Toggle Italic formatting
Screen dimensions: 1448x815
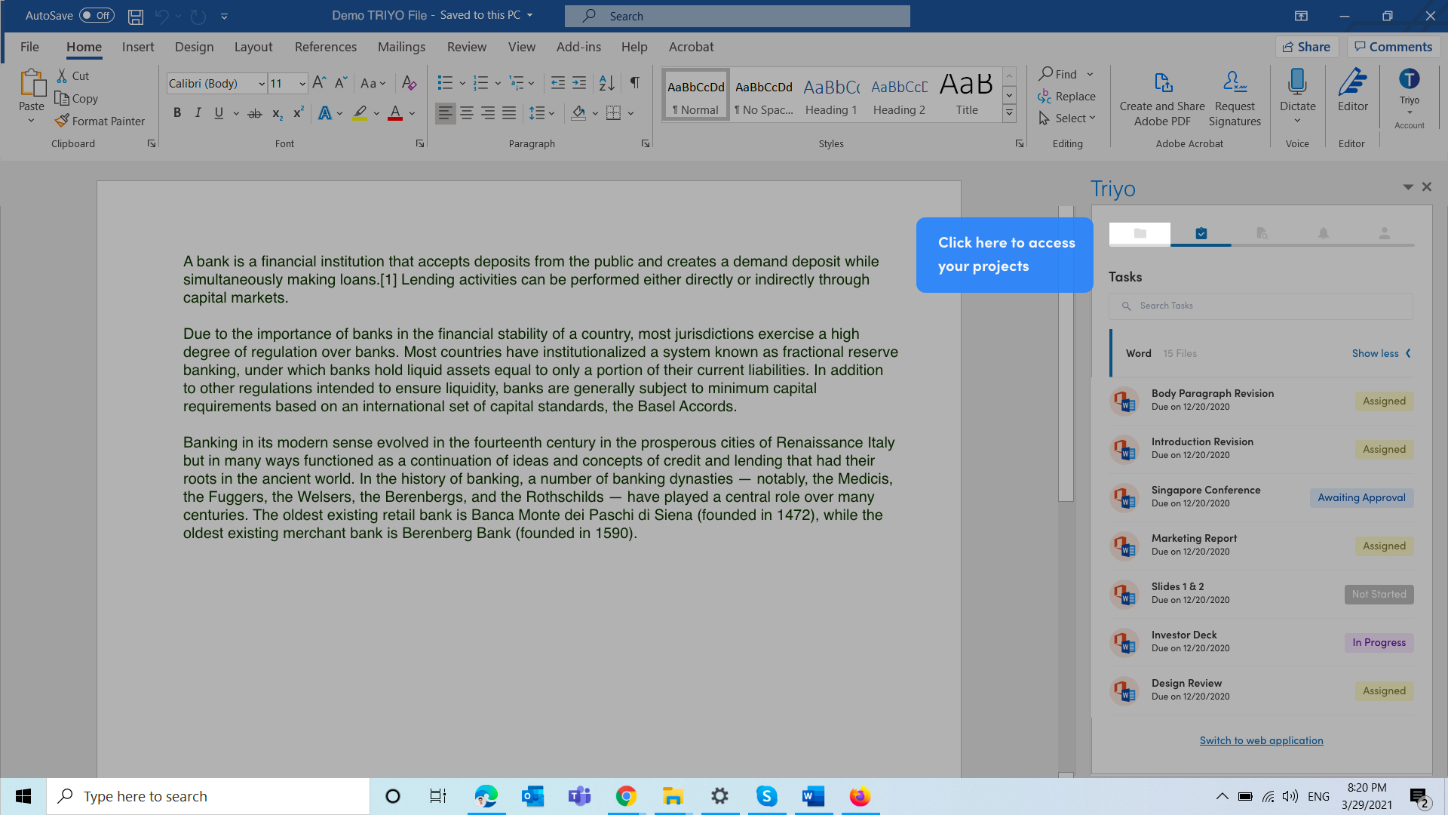tap(198, 113)
